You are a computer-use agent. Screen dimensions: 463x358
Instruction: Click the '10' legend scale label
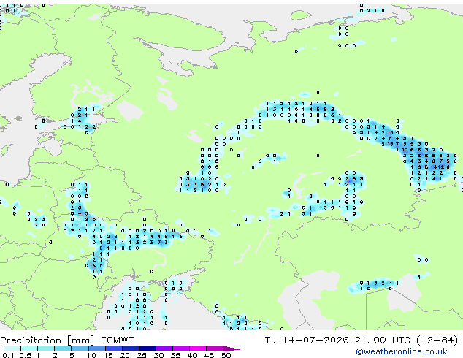click(x=91, y=355)
